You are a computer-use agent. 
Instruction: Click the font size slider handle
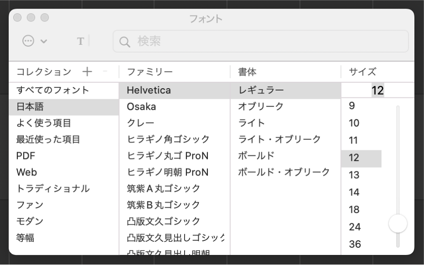(x=397, y=223)
